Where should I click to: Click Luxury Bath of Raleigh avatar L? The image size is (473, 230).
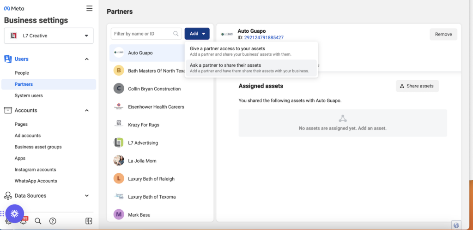pyautogui.click(x=119, y=178)
